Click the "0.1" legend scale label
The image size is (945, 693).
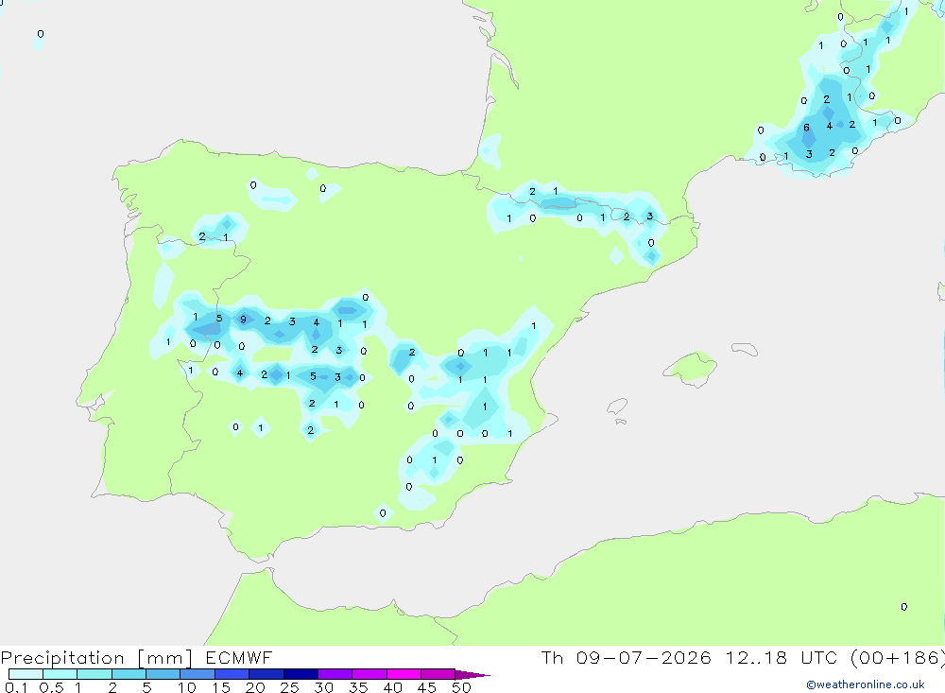[x=16, y=687]
